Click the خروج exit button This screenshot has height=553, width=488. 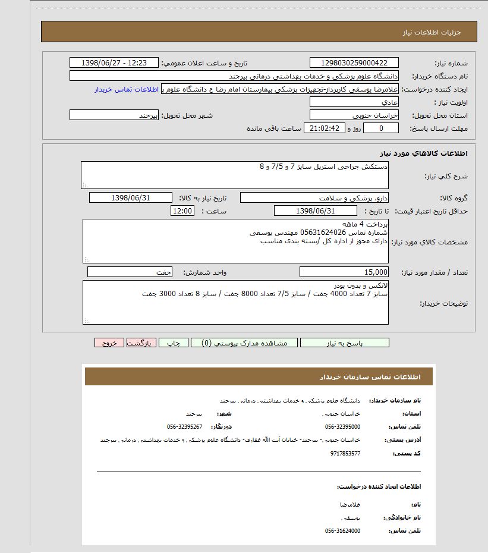(x=109, y=343)
